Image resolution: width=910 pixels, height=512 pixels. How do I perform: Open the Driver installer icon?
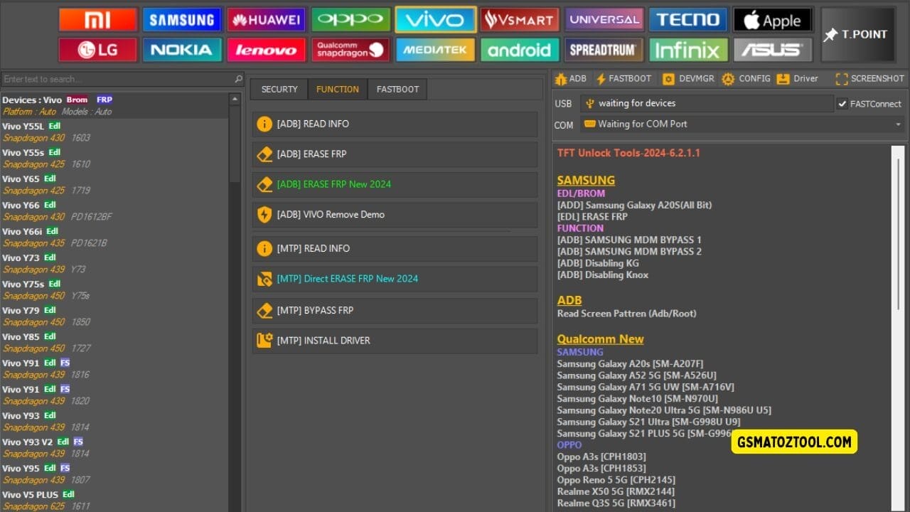point(798,78)
